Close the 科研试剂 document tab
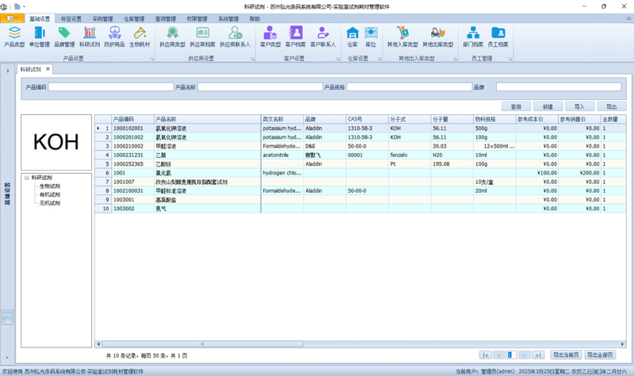This screenshot has width=634, height=376. pyautogui.click(x=48, y=69)
